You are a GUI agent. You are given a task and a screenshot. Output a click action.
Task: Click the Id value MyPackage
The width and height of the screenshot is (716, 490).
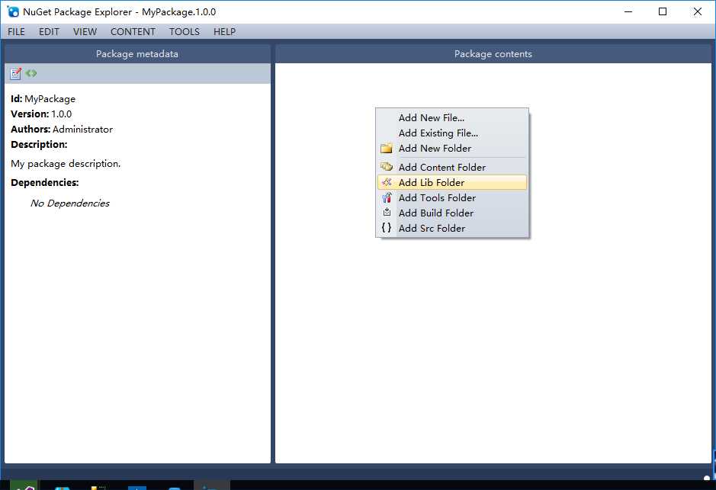[50, 99]
